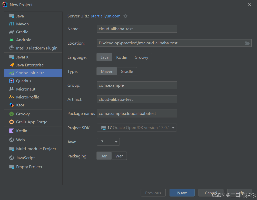Click the Previous button
This screenshot has height=200, width=257.
tap(153, 193)
